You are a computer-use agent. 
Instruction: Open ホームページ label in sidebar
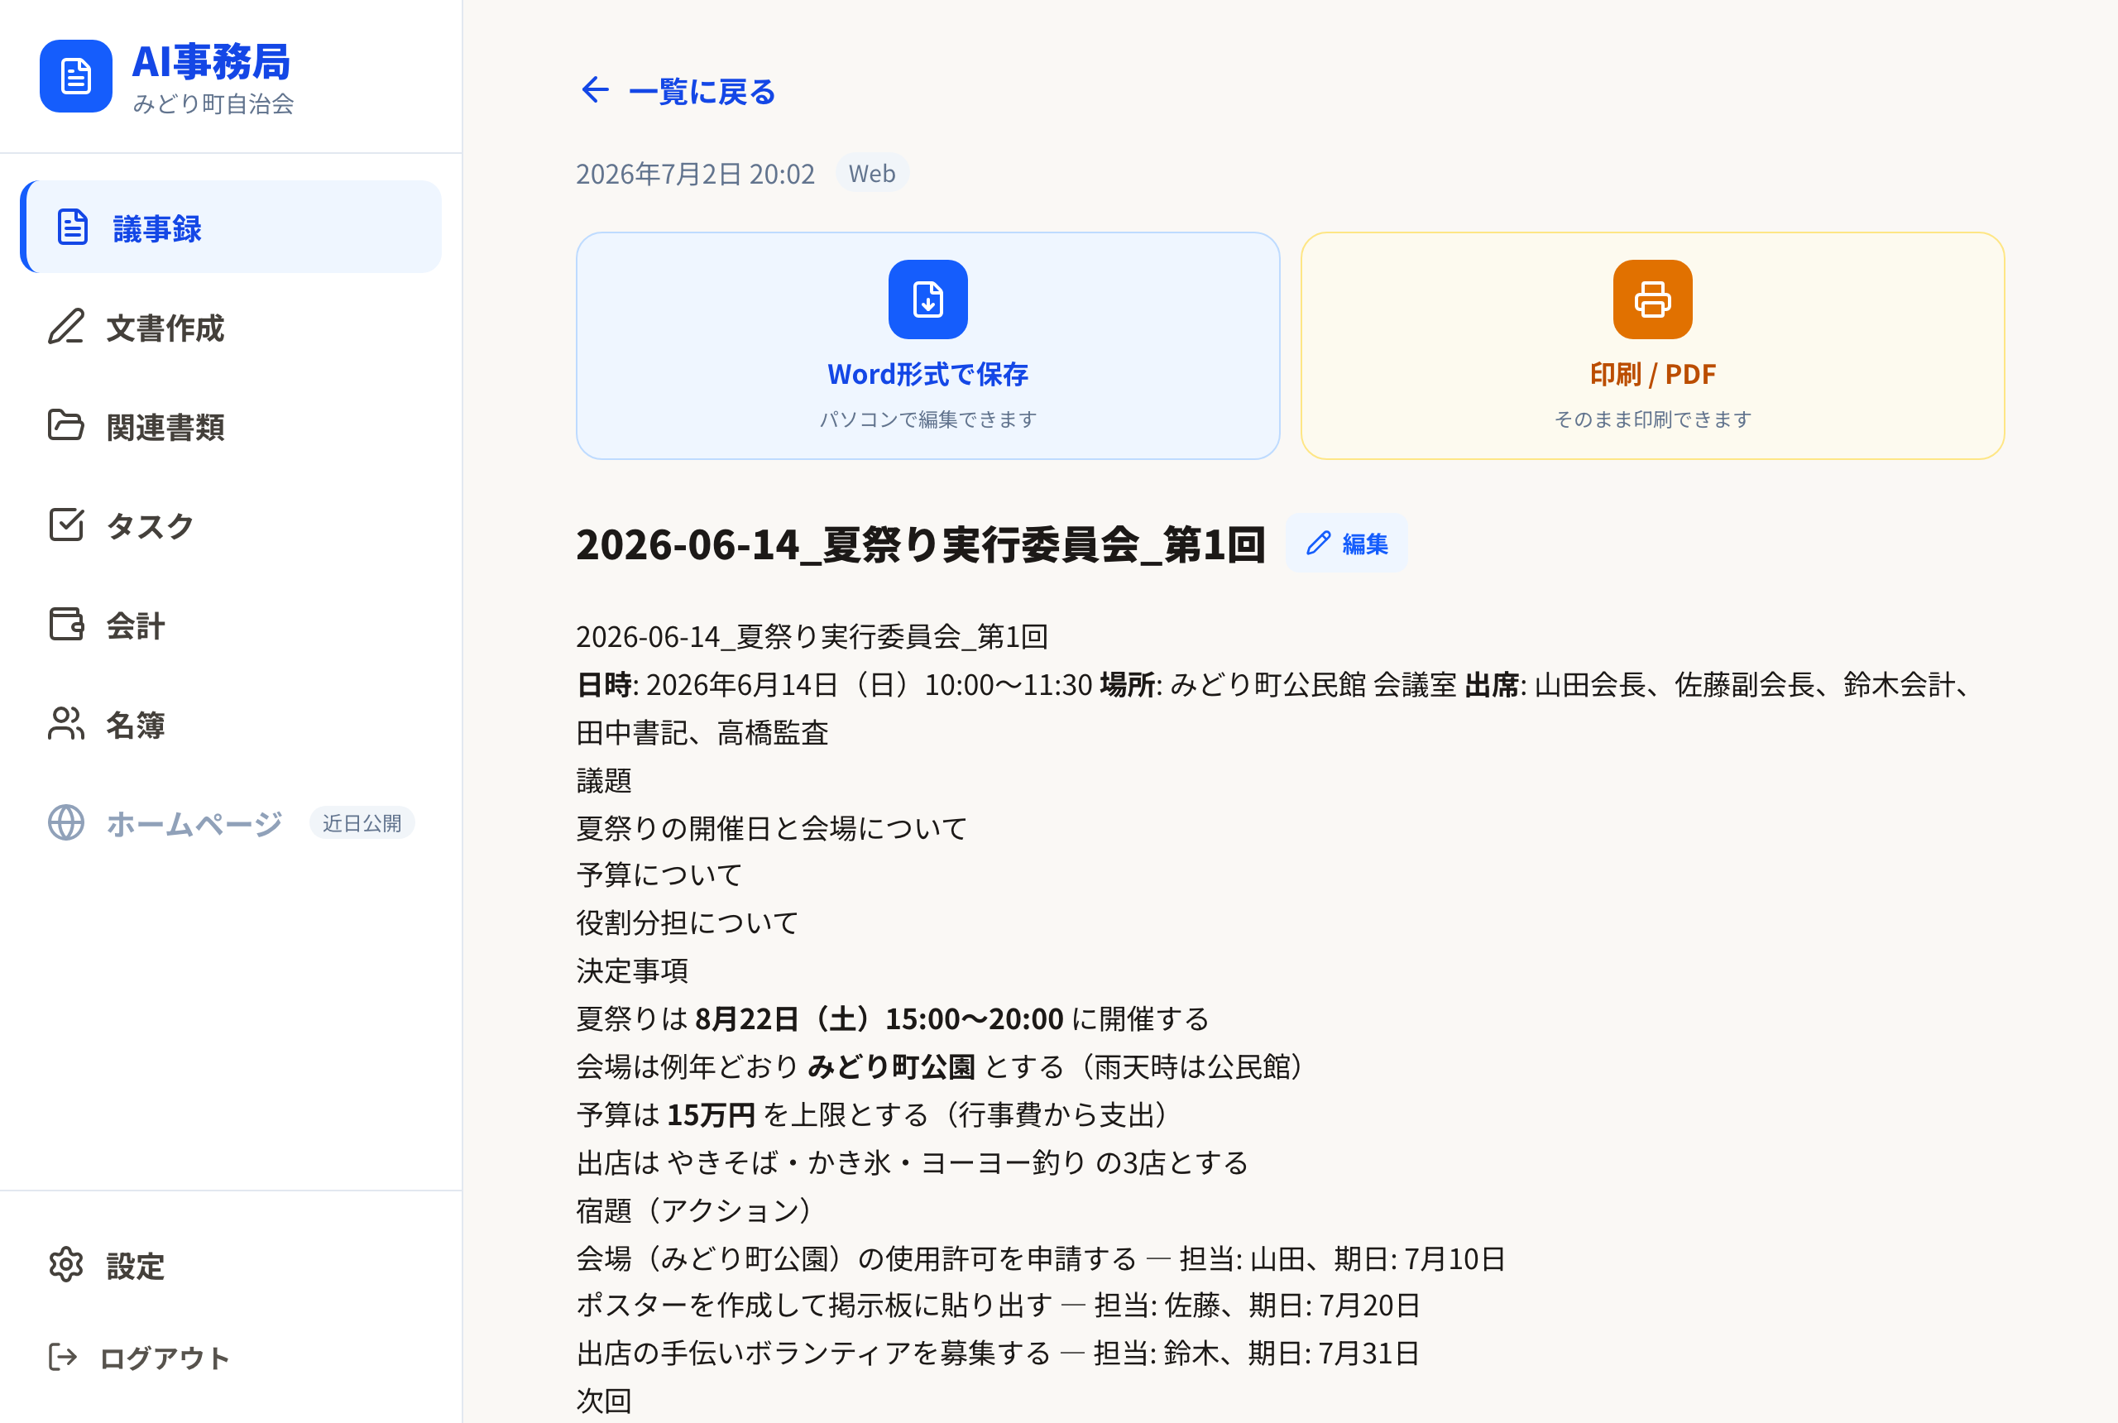(194, 823)
